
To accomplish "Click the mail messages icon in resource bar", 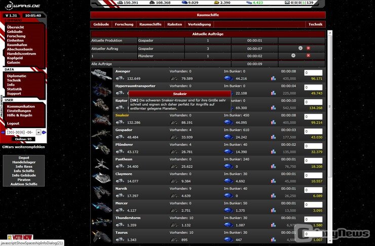I will 287,3.
